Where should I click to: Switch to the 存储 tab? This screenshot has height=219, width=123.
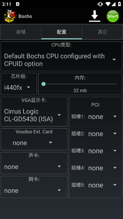coord(21,32)
